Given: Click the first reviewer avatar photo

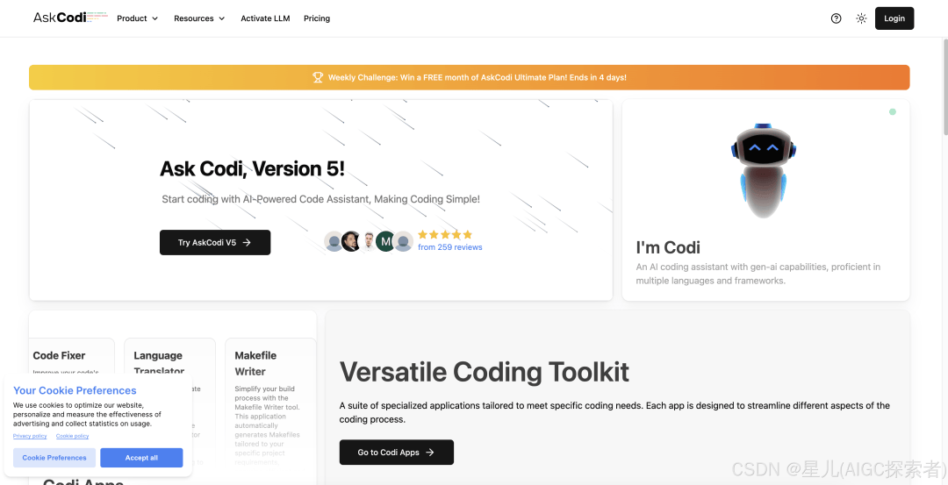Looking at the screenshot, I should click(334, 242).
